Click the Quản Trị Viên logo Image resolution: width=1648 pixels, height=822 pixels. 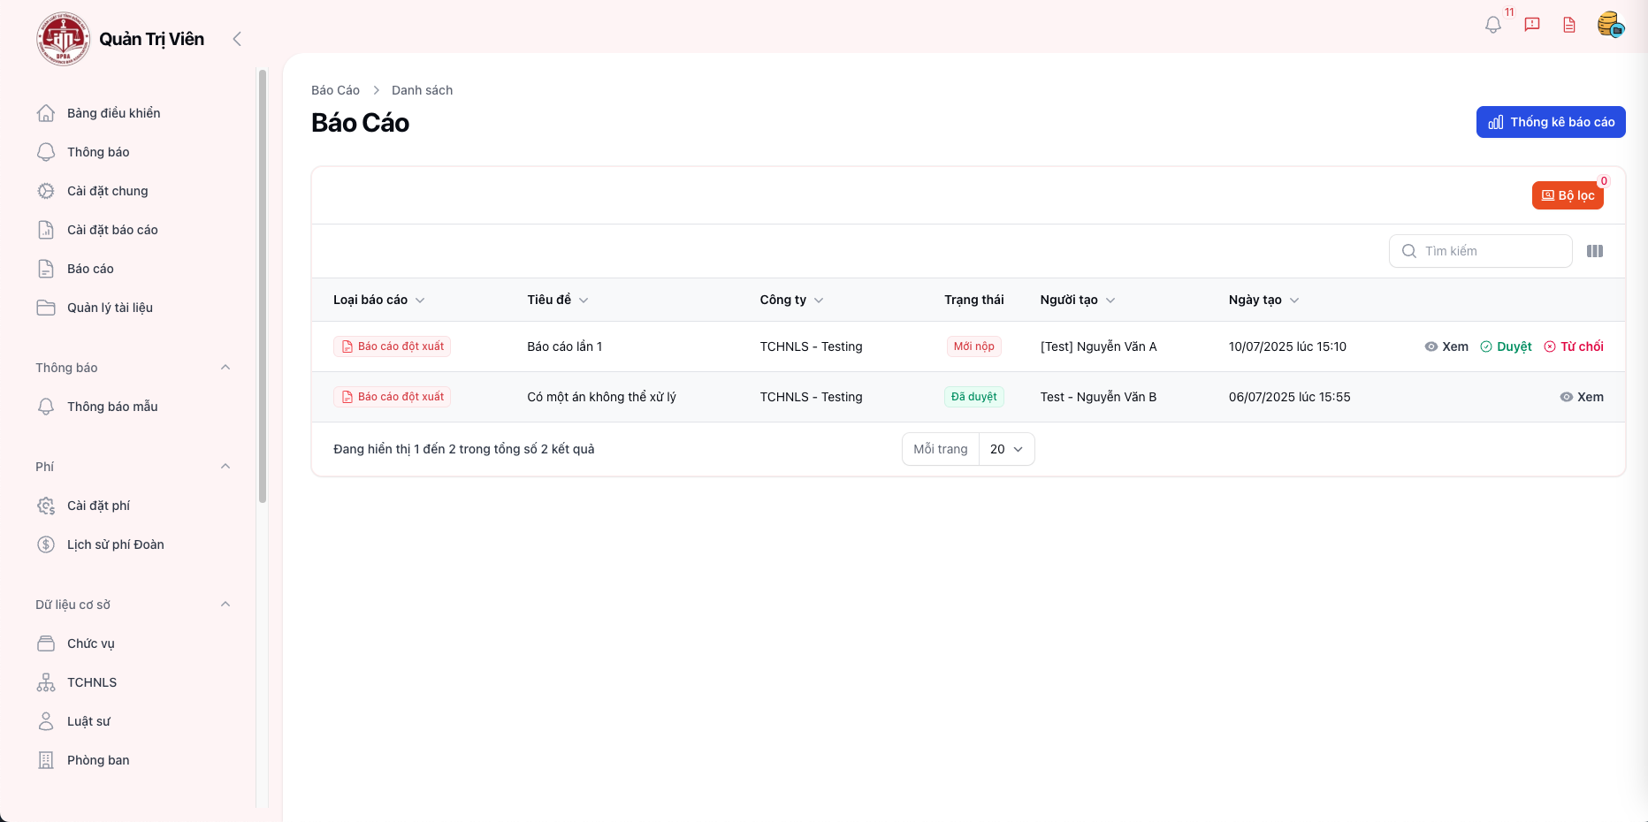point(63,39)
